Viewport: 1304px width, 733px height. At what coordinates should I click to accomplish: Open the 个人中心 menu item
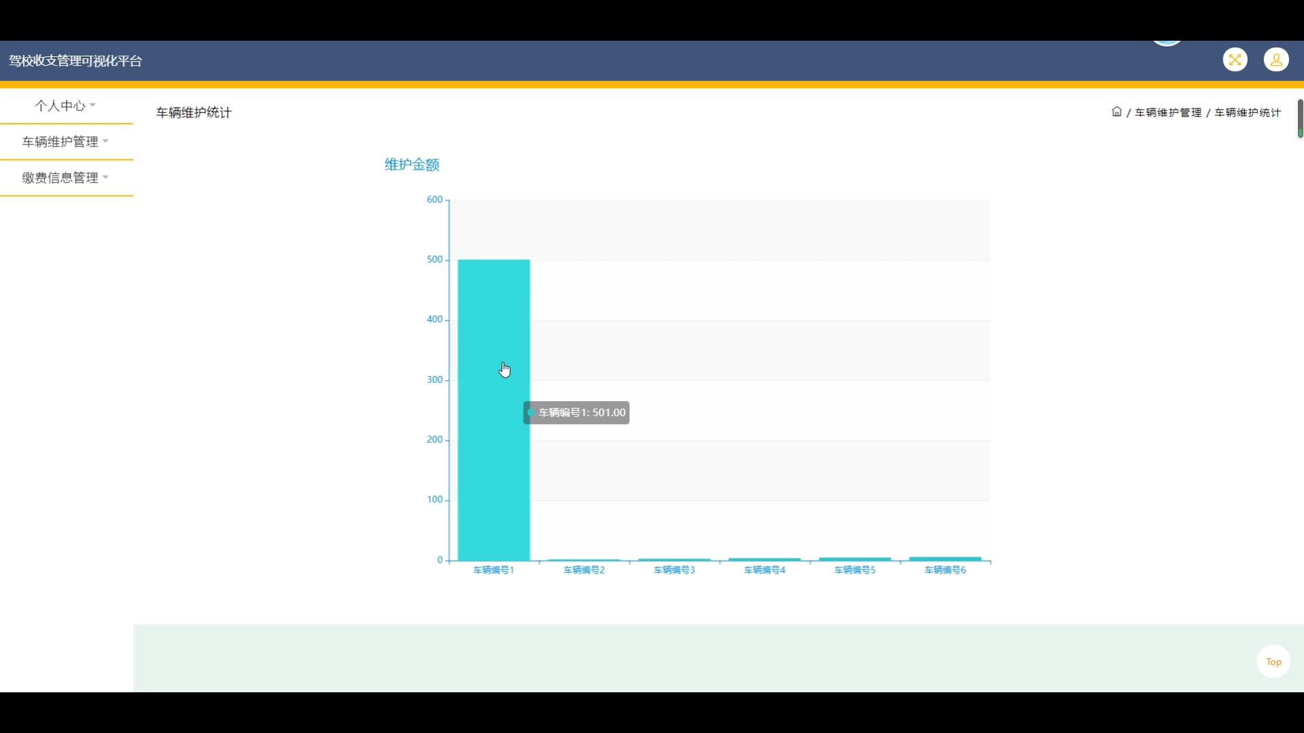click(60, 106)
